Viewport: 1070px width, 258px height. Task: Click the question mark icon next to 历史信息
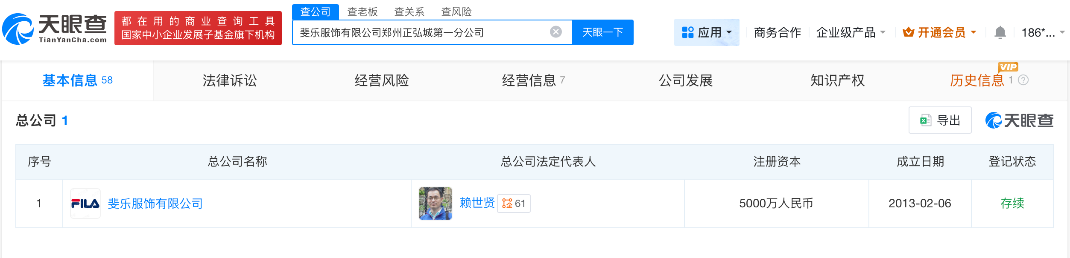tap(1023, 80)
